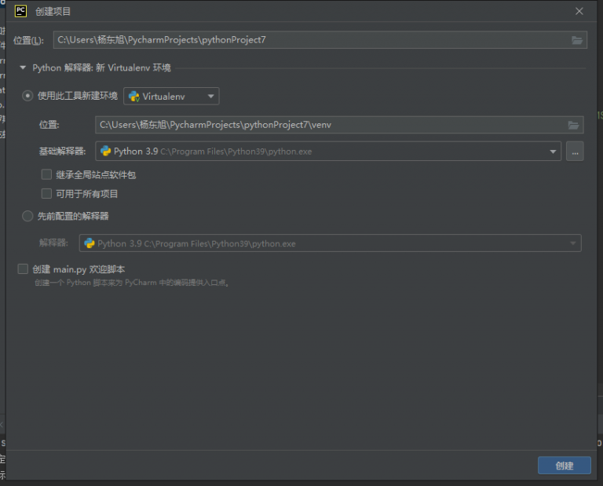Image resolution: width=603 pixels, height=486 pixels.
Task: Browse folder for project location field
Action: click(577, 40)
